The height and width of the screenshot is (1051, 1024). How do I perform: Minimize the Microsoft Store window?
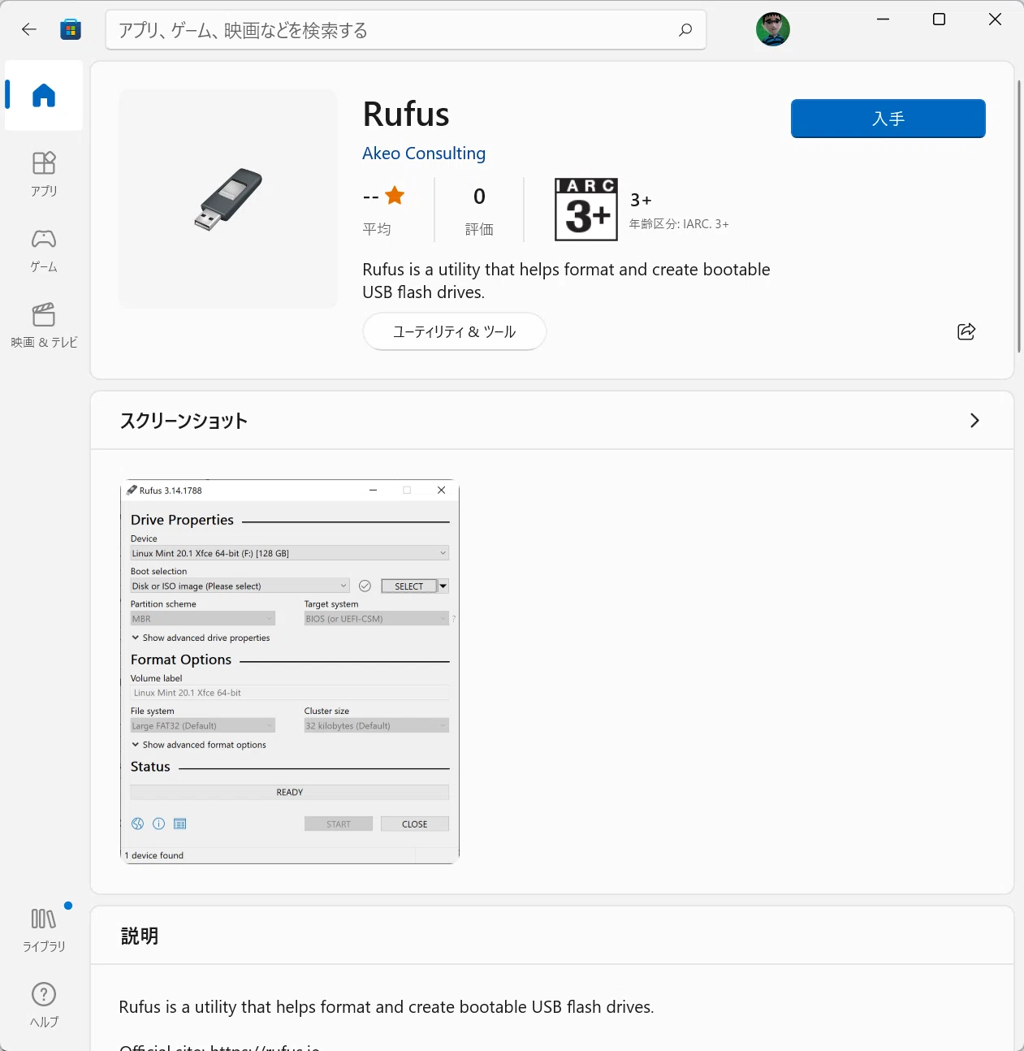pyautogui.click(x=884, y=19)
